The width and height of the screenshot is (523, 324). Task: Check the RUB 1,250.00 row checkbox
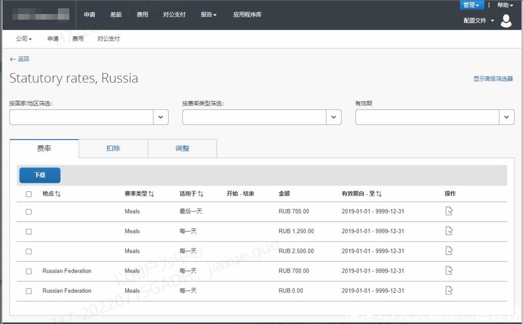coord(29,232)
